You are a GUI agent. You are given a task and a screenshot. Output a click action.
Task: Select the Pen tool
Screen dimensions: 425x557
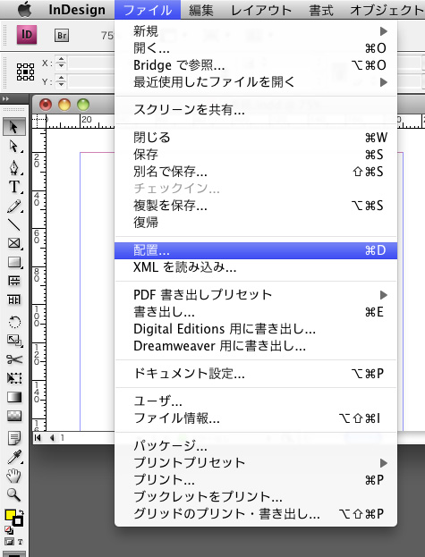pyautogui.click(x=13, y=167)
